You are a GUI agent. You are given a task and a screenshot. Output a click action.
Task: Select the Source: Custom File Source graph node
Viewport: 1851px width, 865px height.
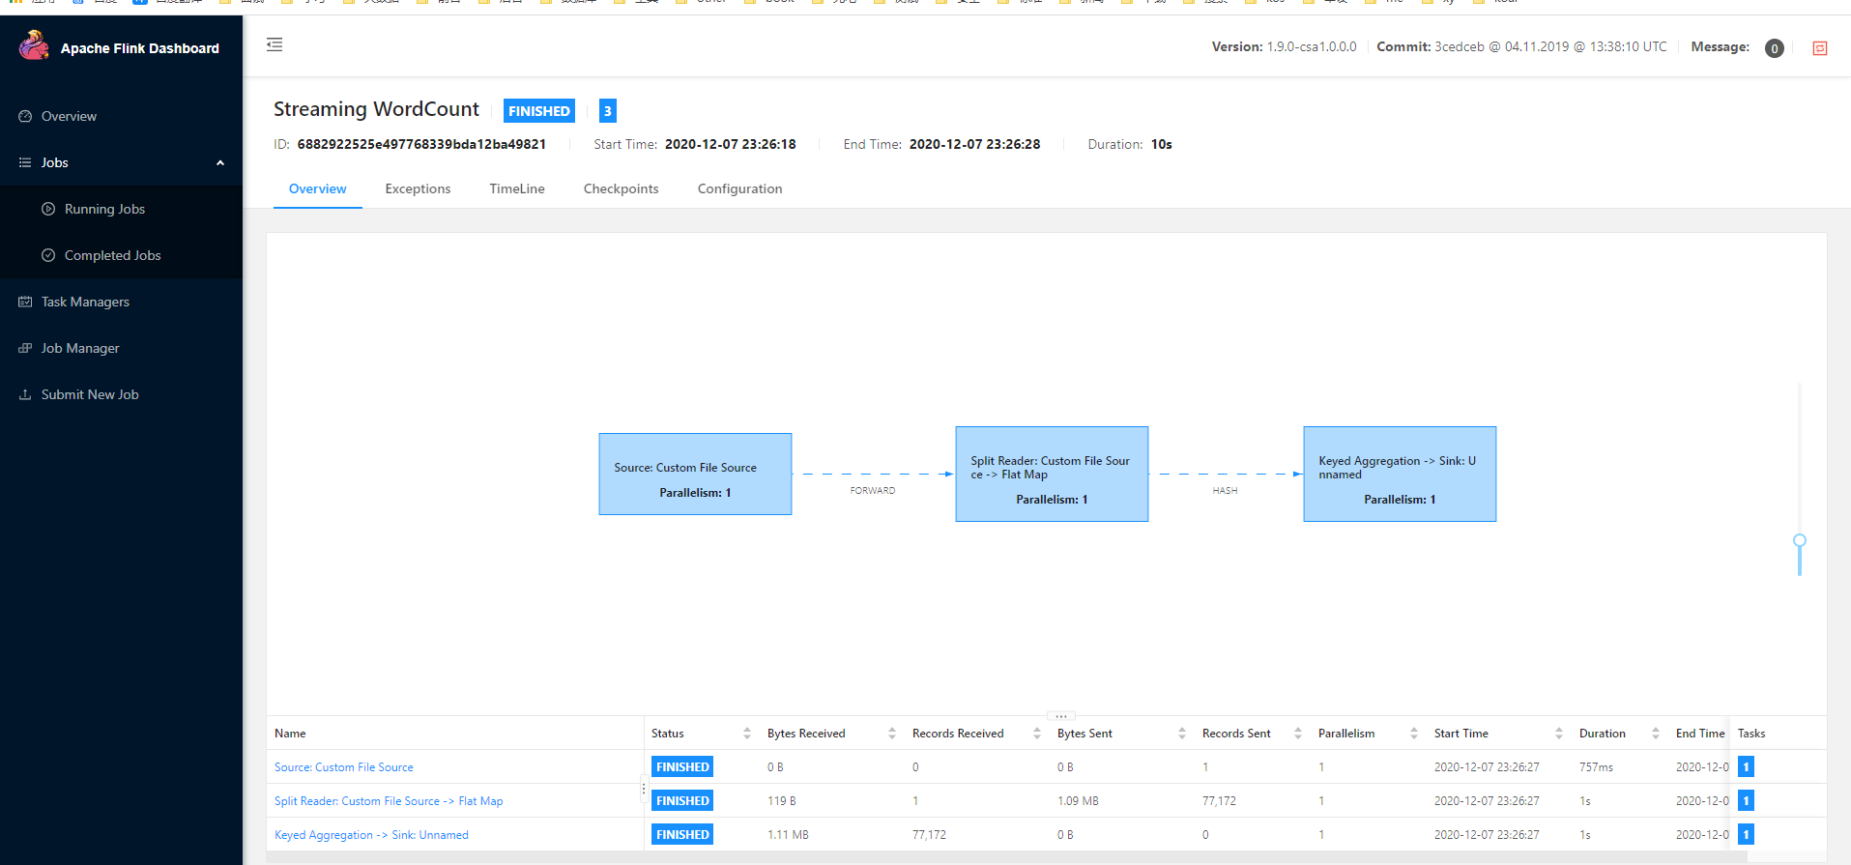pos(695,474)
